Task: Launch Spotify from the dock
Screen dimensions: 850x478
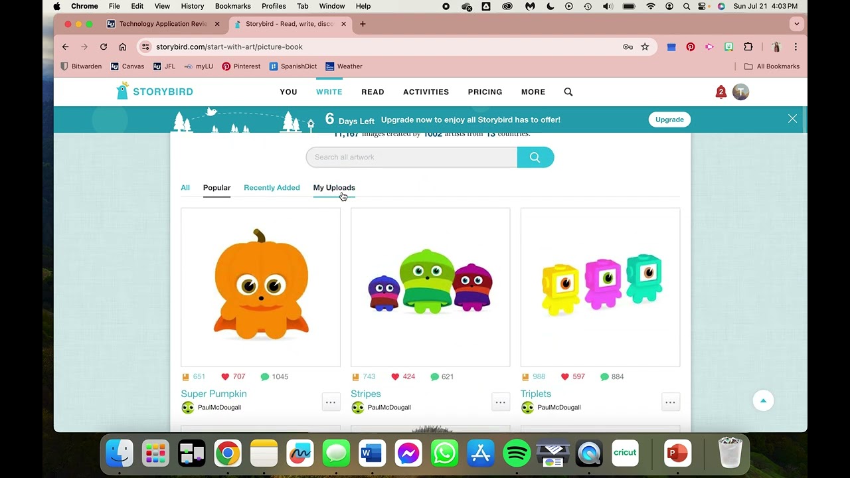Action: (x=517, y=453)
